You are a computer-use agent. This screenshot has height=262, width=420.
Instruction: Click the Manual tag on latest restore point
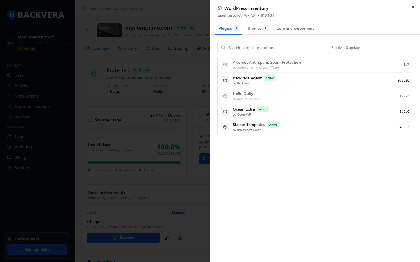pos(178,213)
